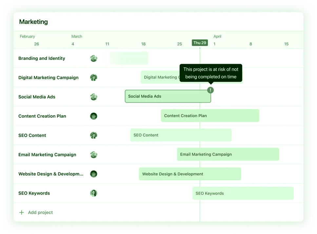Click the warning icon on Social Media Ads bar
The height and width of the screenshot is (234, 317).
[210, 90]
